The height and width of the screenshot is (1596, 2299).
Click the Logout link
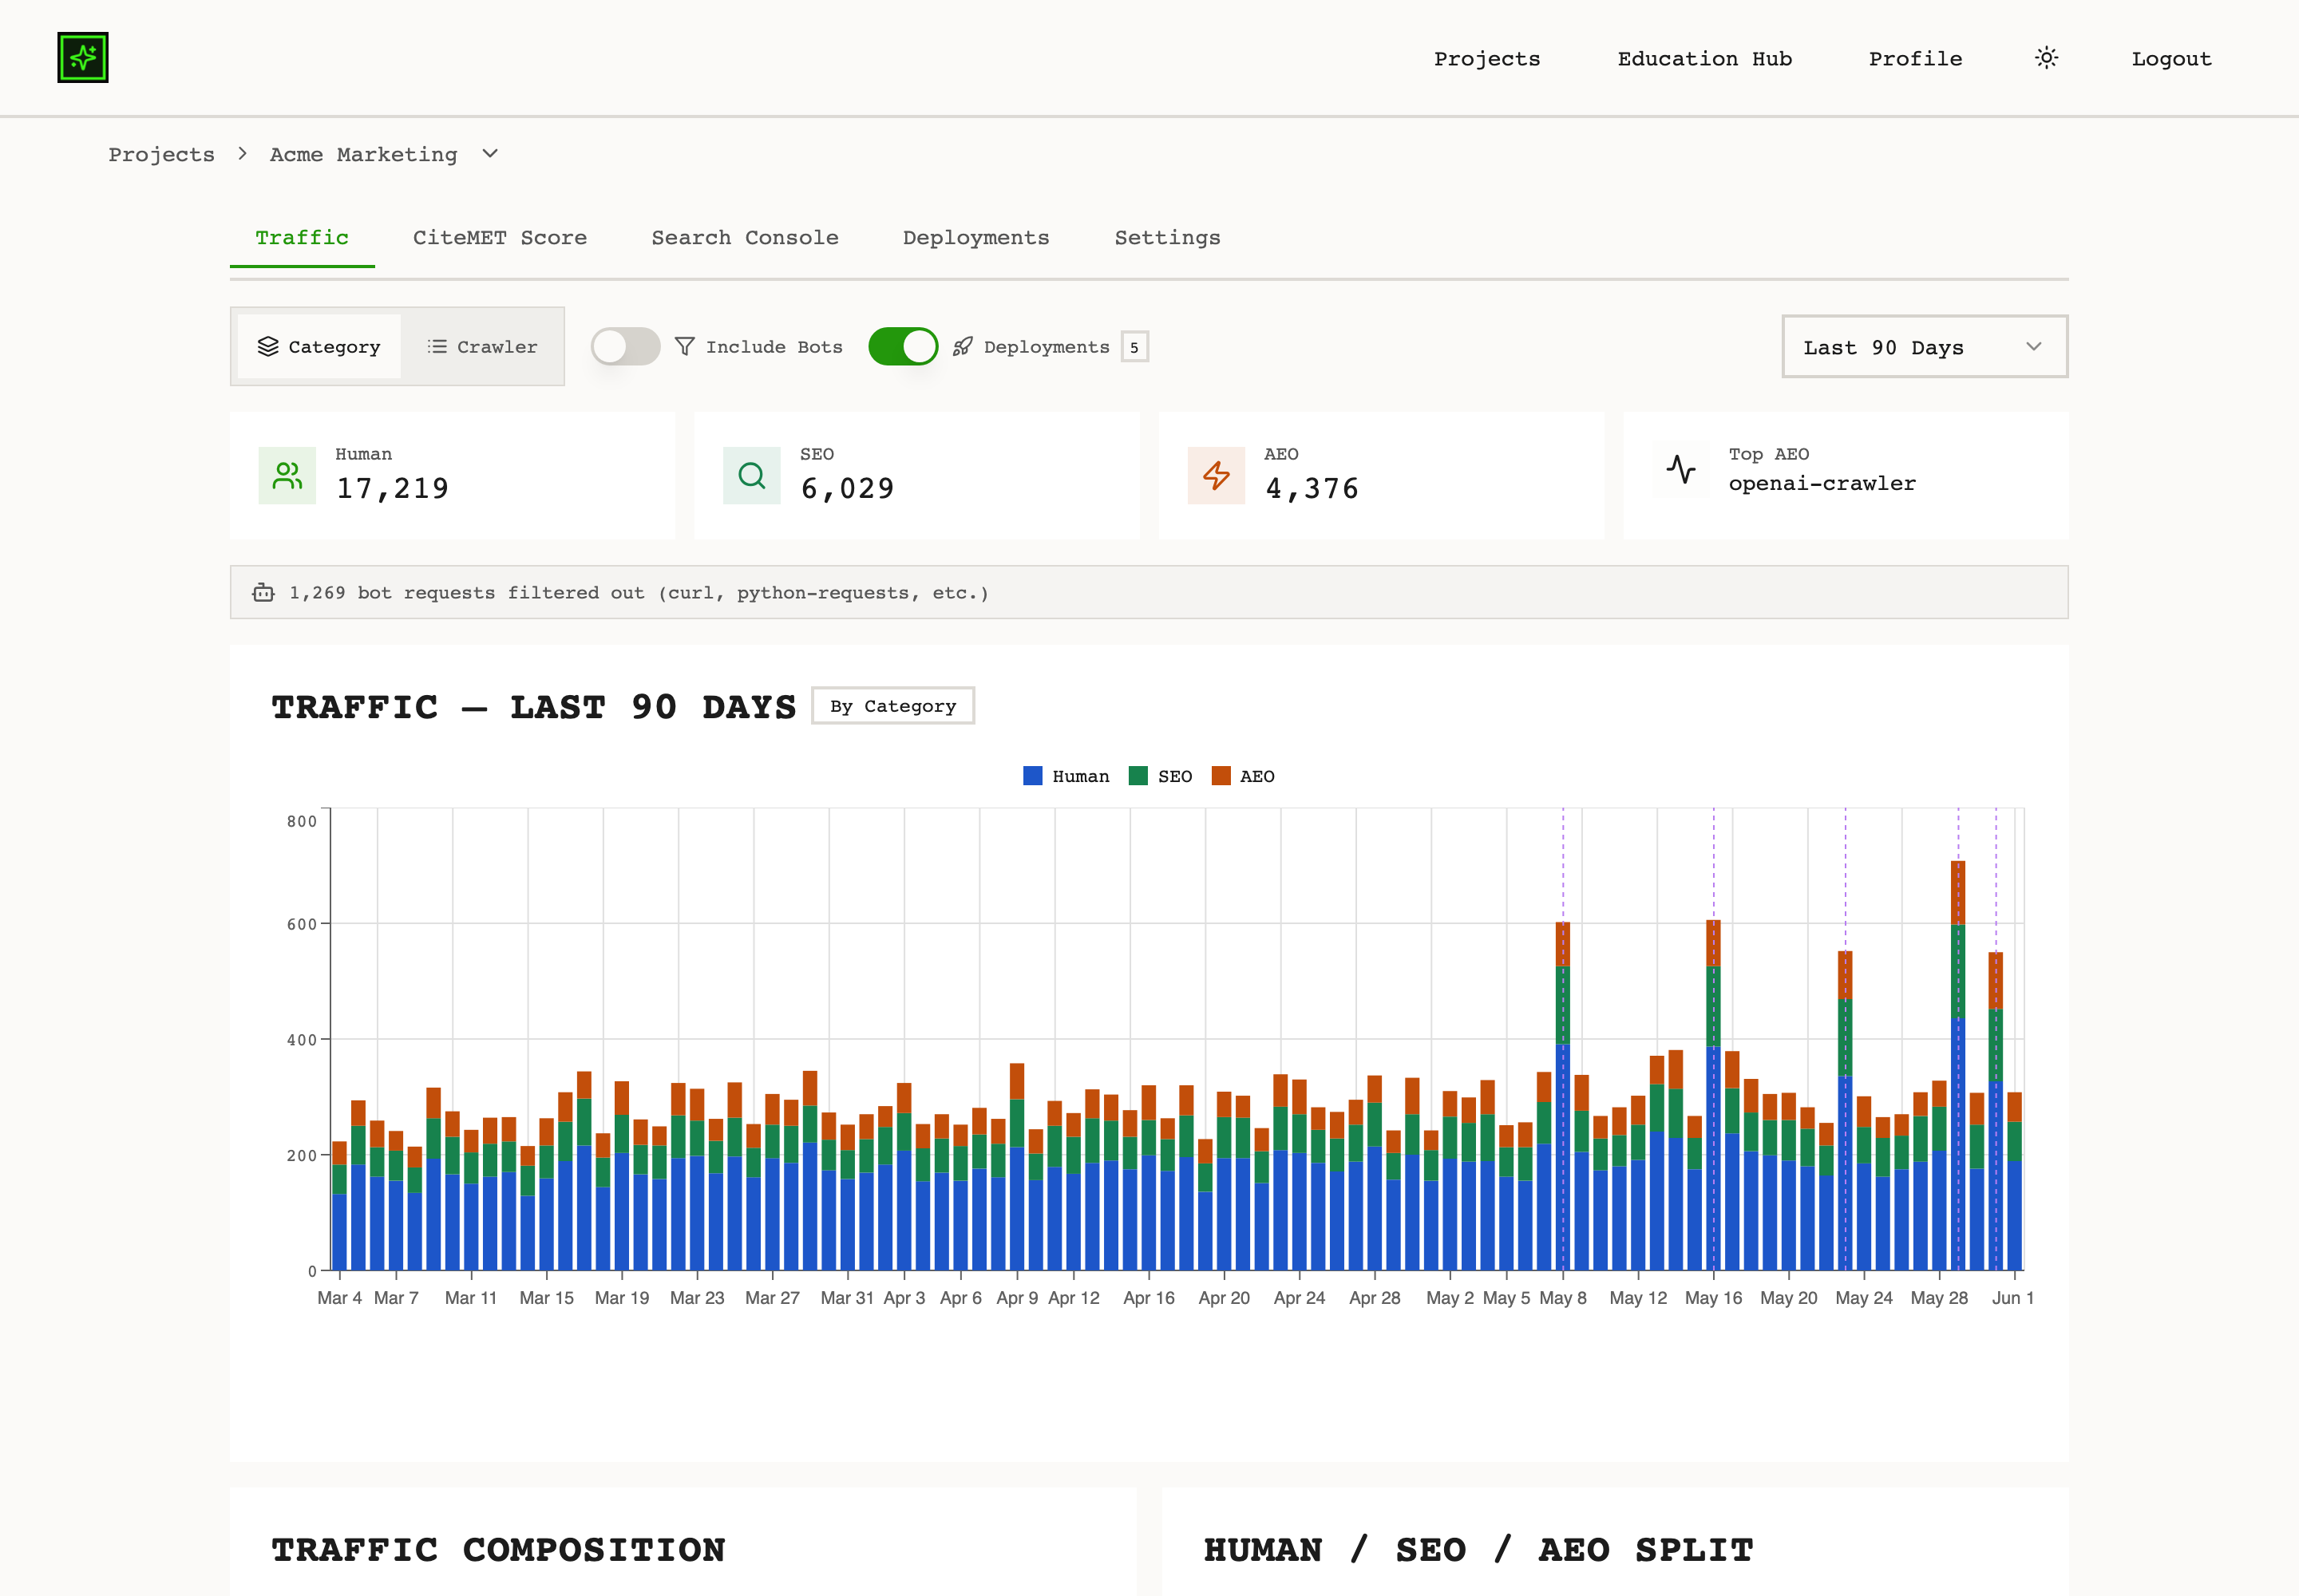tap(2172, 58)
